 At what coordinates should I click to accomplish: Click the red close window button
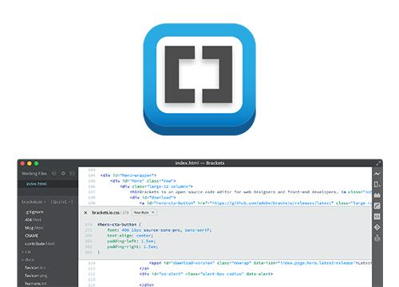point(22,163)
